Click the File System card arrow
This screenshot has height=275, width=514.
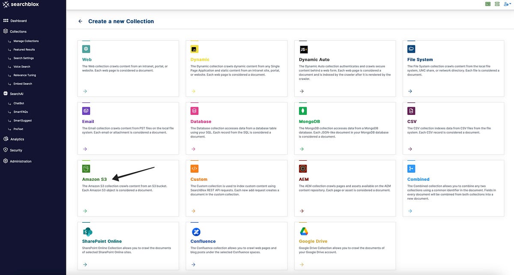click(x=410, y=91)
